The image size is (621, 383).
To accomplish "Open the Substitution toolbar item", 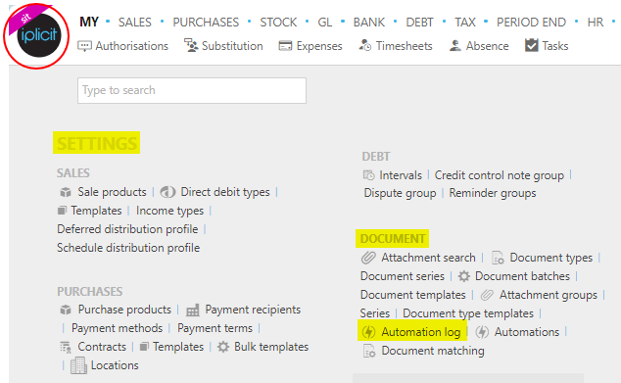I will [223, 46].
